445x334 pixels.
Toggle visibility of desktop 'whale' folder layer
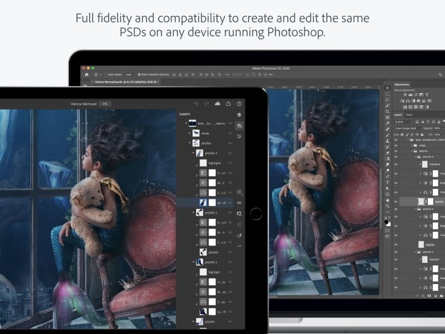396,145
